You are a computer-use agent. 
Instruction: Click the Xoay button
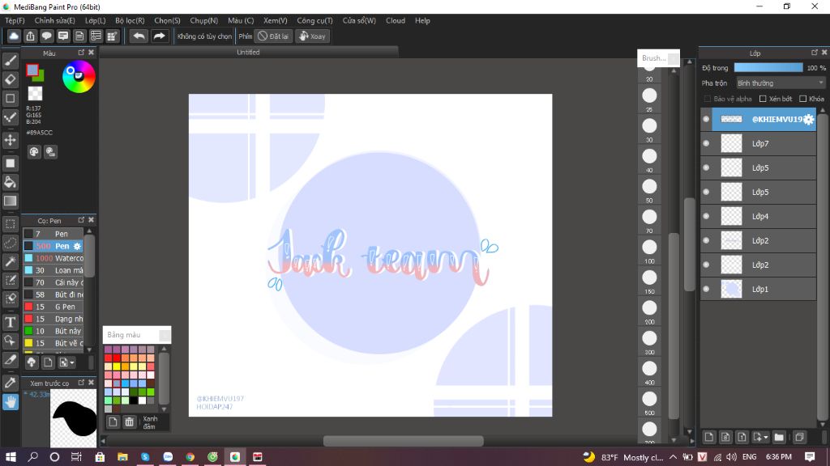point(312,36)
